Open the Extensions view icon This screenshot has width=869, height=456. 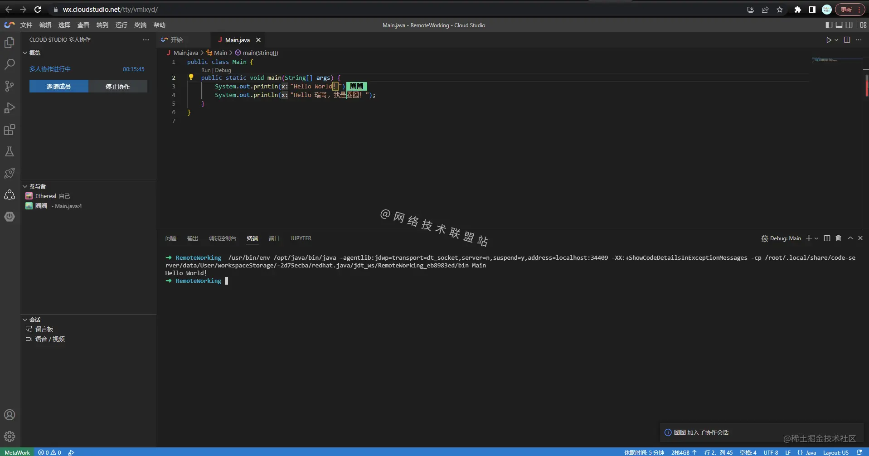coord(10,130)
